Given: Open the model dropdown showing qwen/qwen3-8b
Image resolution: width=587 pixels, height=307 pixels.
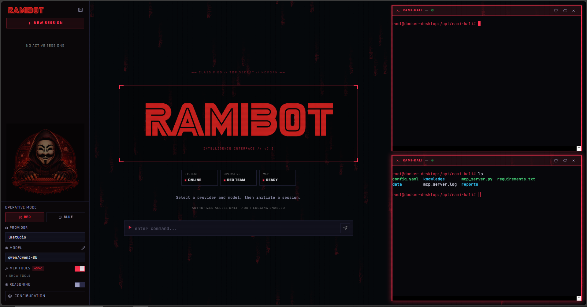Looking at the screenshot, I should pyautogui.click(x=45, y=257).
